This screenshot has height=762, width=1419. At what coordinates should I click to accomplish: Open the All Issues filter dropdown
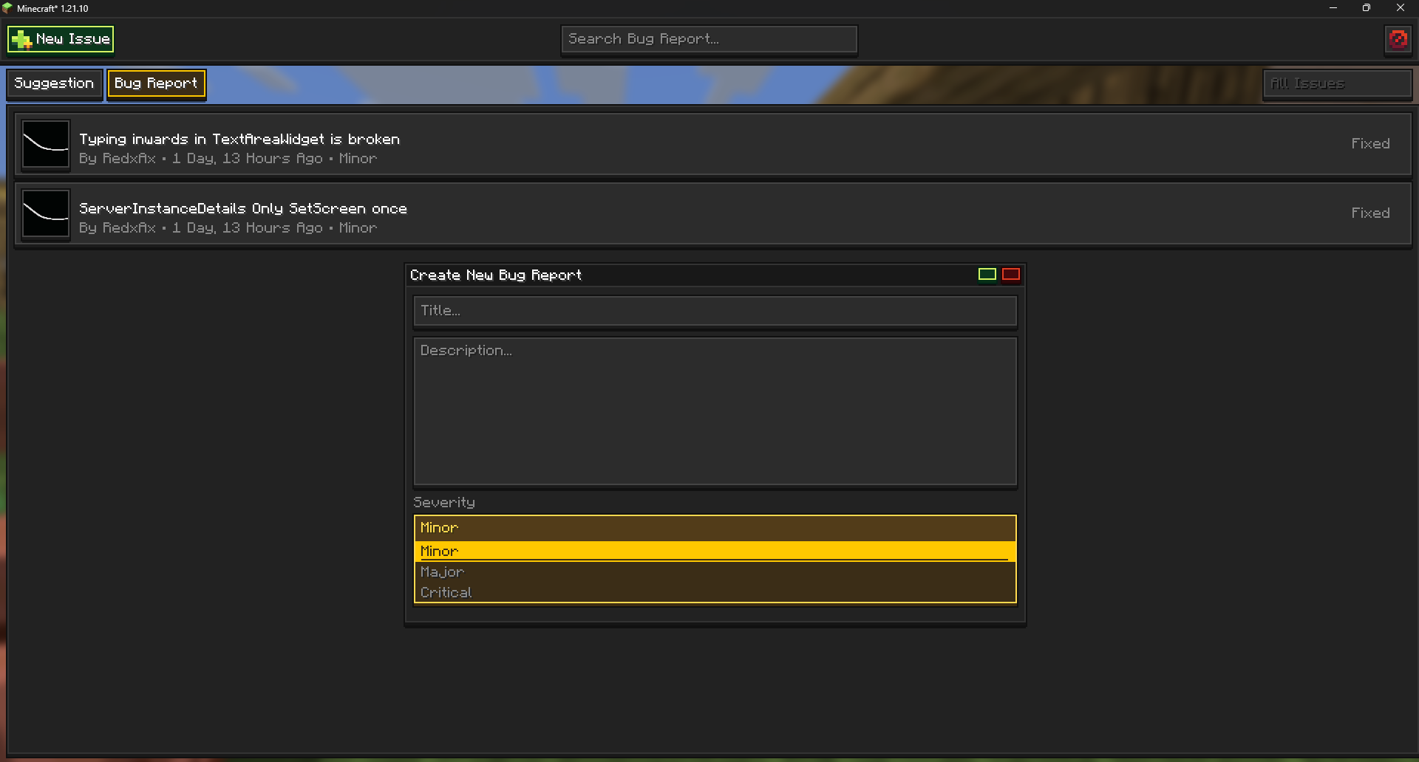click(x=1337, y=84)
